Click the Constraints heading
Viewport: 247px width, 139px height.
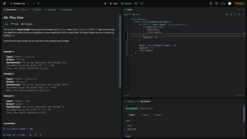tap(10, 123)
